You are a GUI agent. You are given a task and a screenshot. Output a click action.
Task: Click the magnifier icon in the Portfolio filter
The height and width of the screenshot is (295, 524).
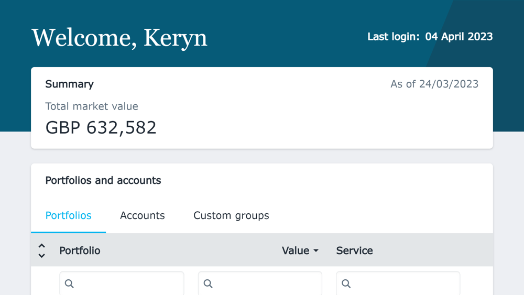[69, 283]
